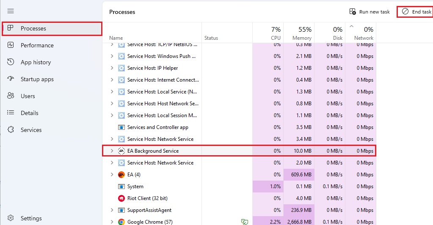Click the Services and Controller app icon
The width and height of the screenshot is (433, 225).
click(x=121, y=127)
